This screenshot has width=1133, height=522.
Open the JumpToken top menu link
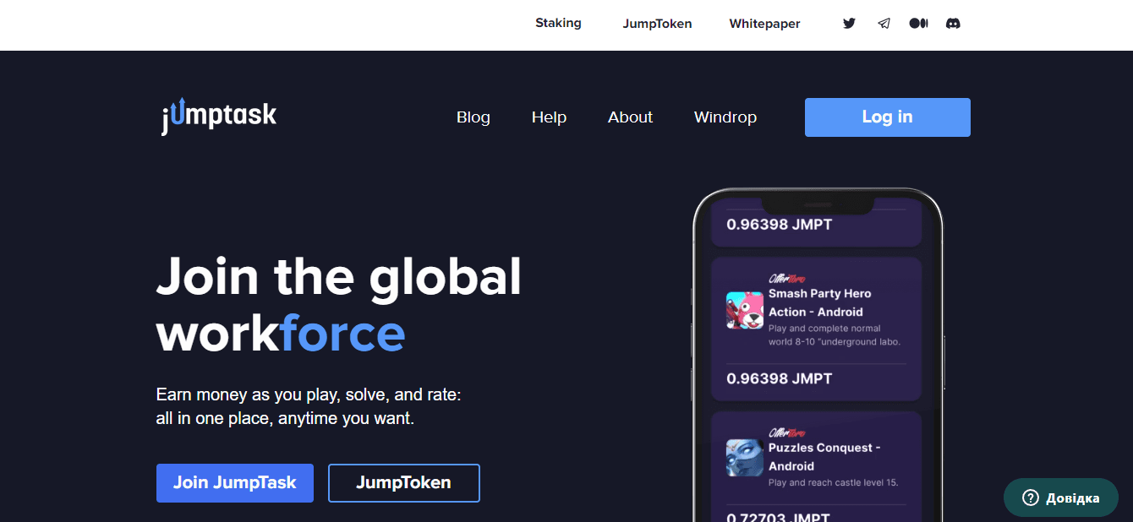coord(657,24)
